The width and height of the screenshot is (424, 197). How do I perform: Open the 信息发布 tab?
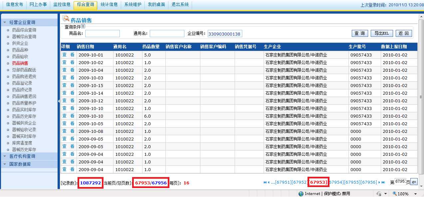click(x=15, y=5)
